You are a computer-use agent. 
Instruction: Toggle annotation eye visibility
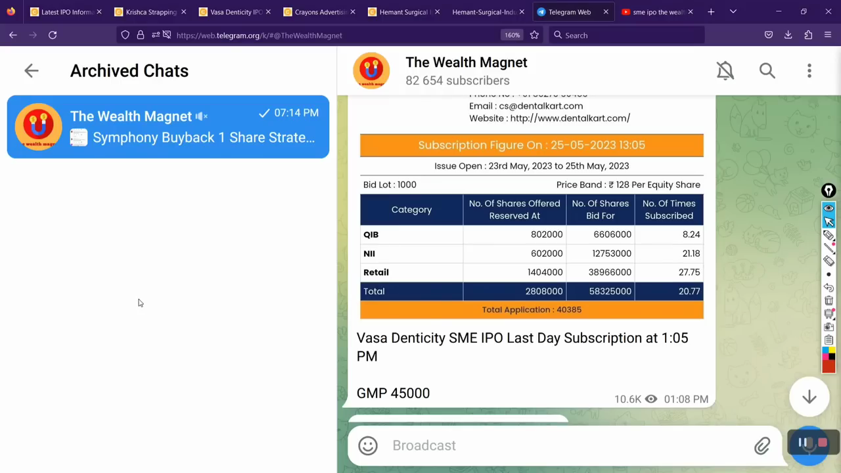[829, 208]
